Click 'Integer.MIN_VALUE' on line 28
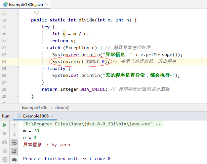This screenshot has height=164, width=207. [x=83, y=89]
